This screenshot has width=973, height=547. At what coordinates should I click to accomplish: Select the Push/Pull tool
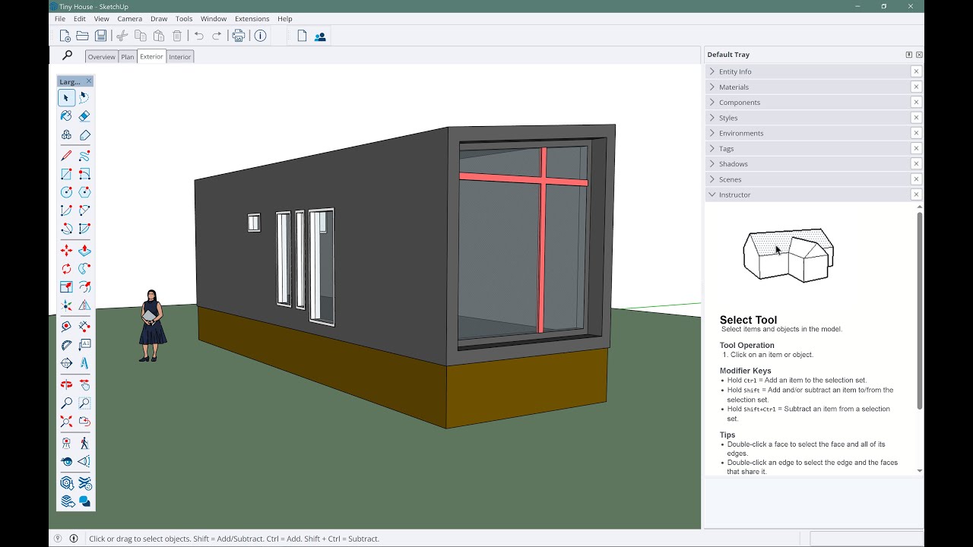pos(84,251)
